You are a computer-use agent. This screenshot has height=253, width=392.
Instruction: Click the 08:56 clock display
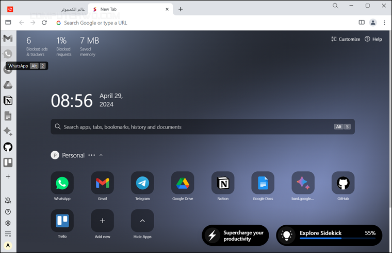coord(72,101)
